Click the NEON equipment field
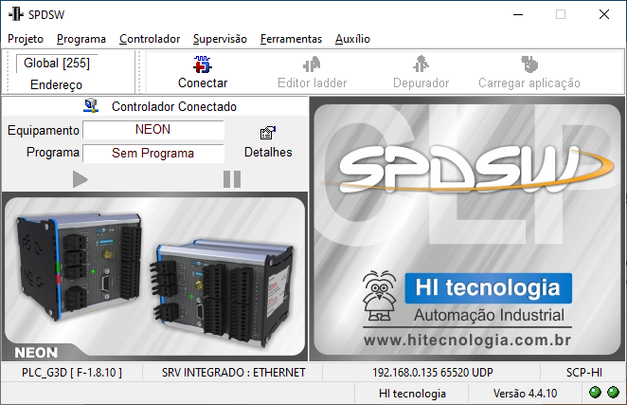The image size is (627, 405). pos(153,129)
